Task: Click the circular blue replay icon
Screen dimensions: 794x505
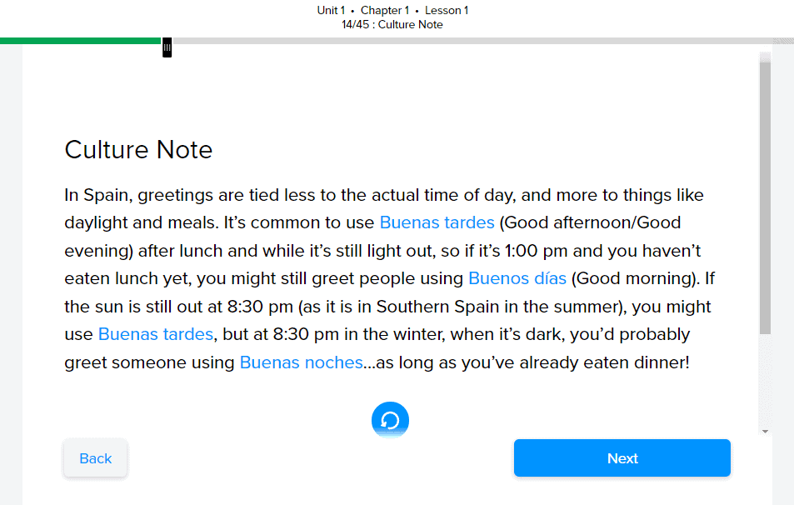Action: click(390, 420)
